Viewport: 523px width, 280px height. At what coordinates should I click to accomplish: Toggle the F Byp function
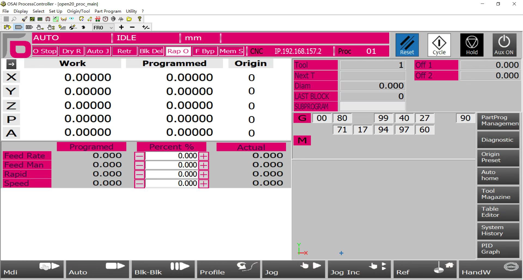coord(204,51)
